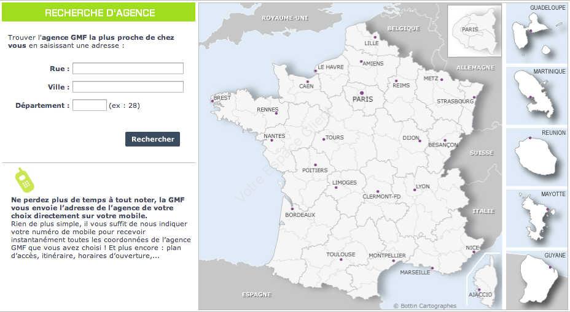This screenshot has width=570, height=312.
Task: Select the Guadeloupe territory map
Action: [537, 33]
